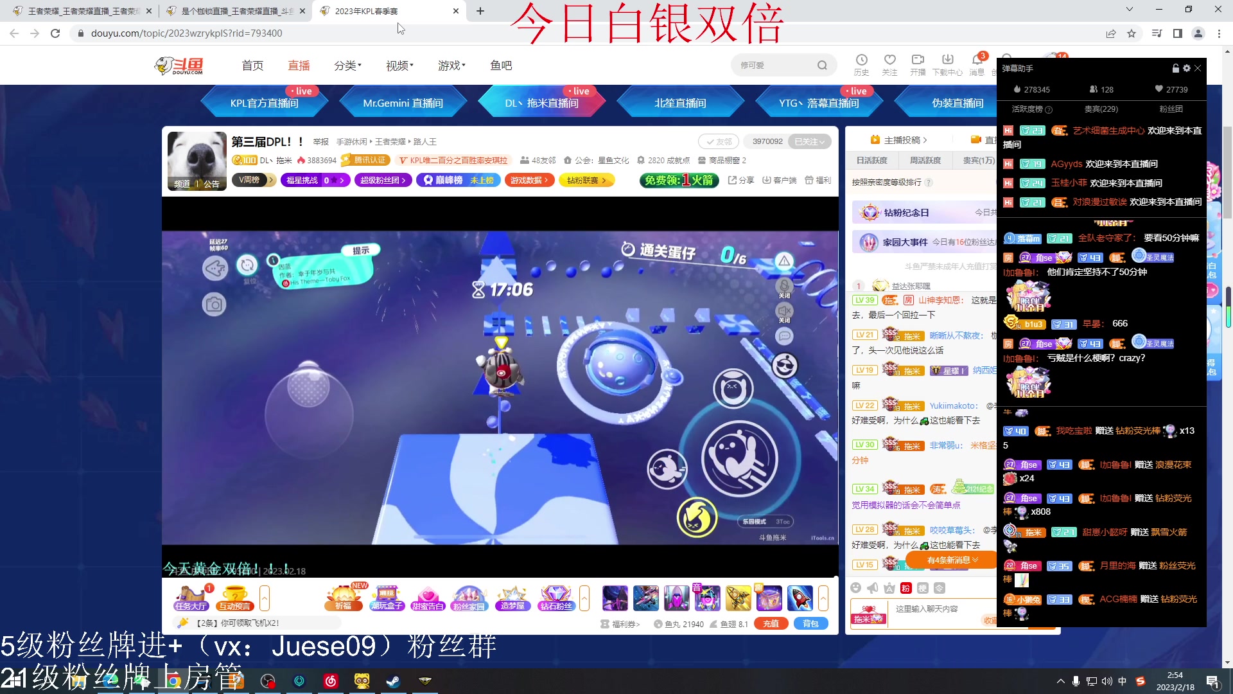Viewport: 1233px width, 694px height.
Task: Open 主播投稿 link
Action: 899,139
